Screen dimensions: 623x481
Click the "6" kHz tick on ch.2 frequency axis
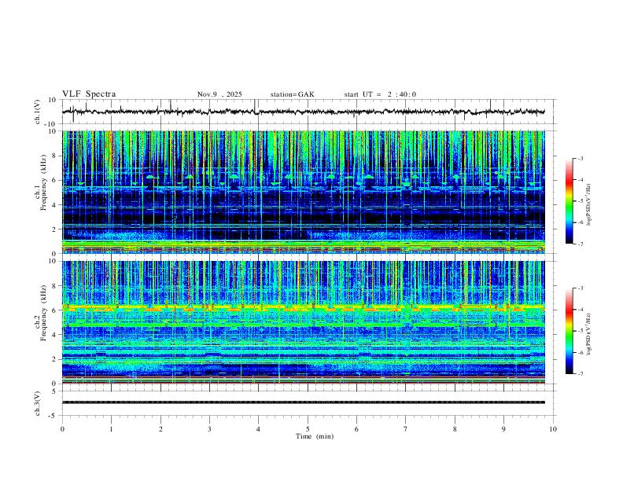(55, 310)
